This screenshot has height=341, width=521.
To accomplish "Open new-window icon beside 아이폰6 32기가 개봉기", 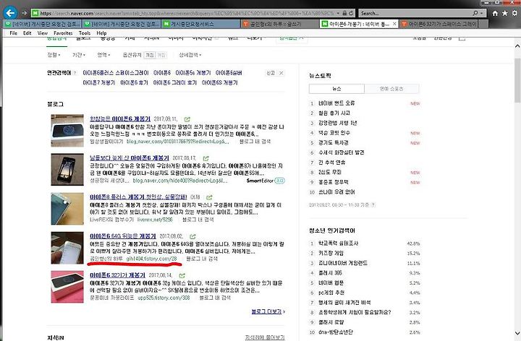I will (182, 276).
